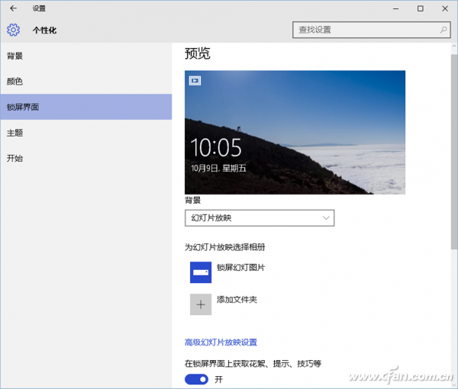Click the 锁屏幻灯图片 label
The width and height of the screenshot is (458, 389).
(240, 267)
